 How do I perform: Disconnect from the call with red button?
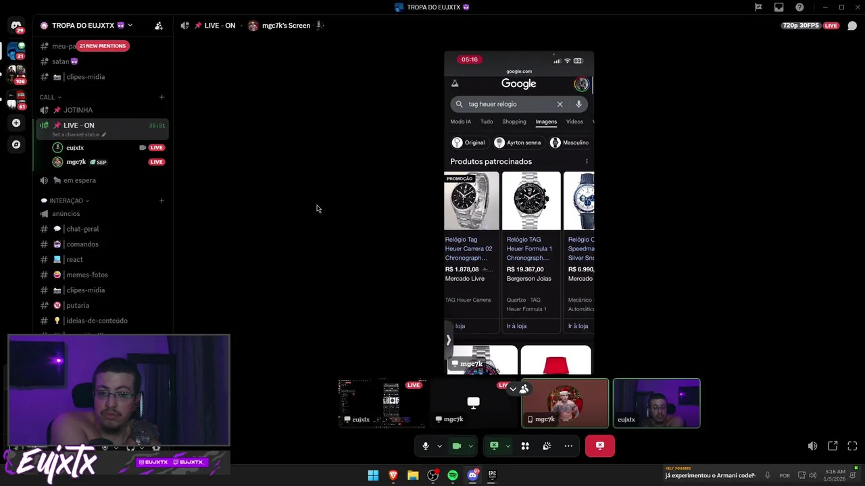pos(600,446)
